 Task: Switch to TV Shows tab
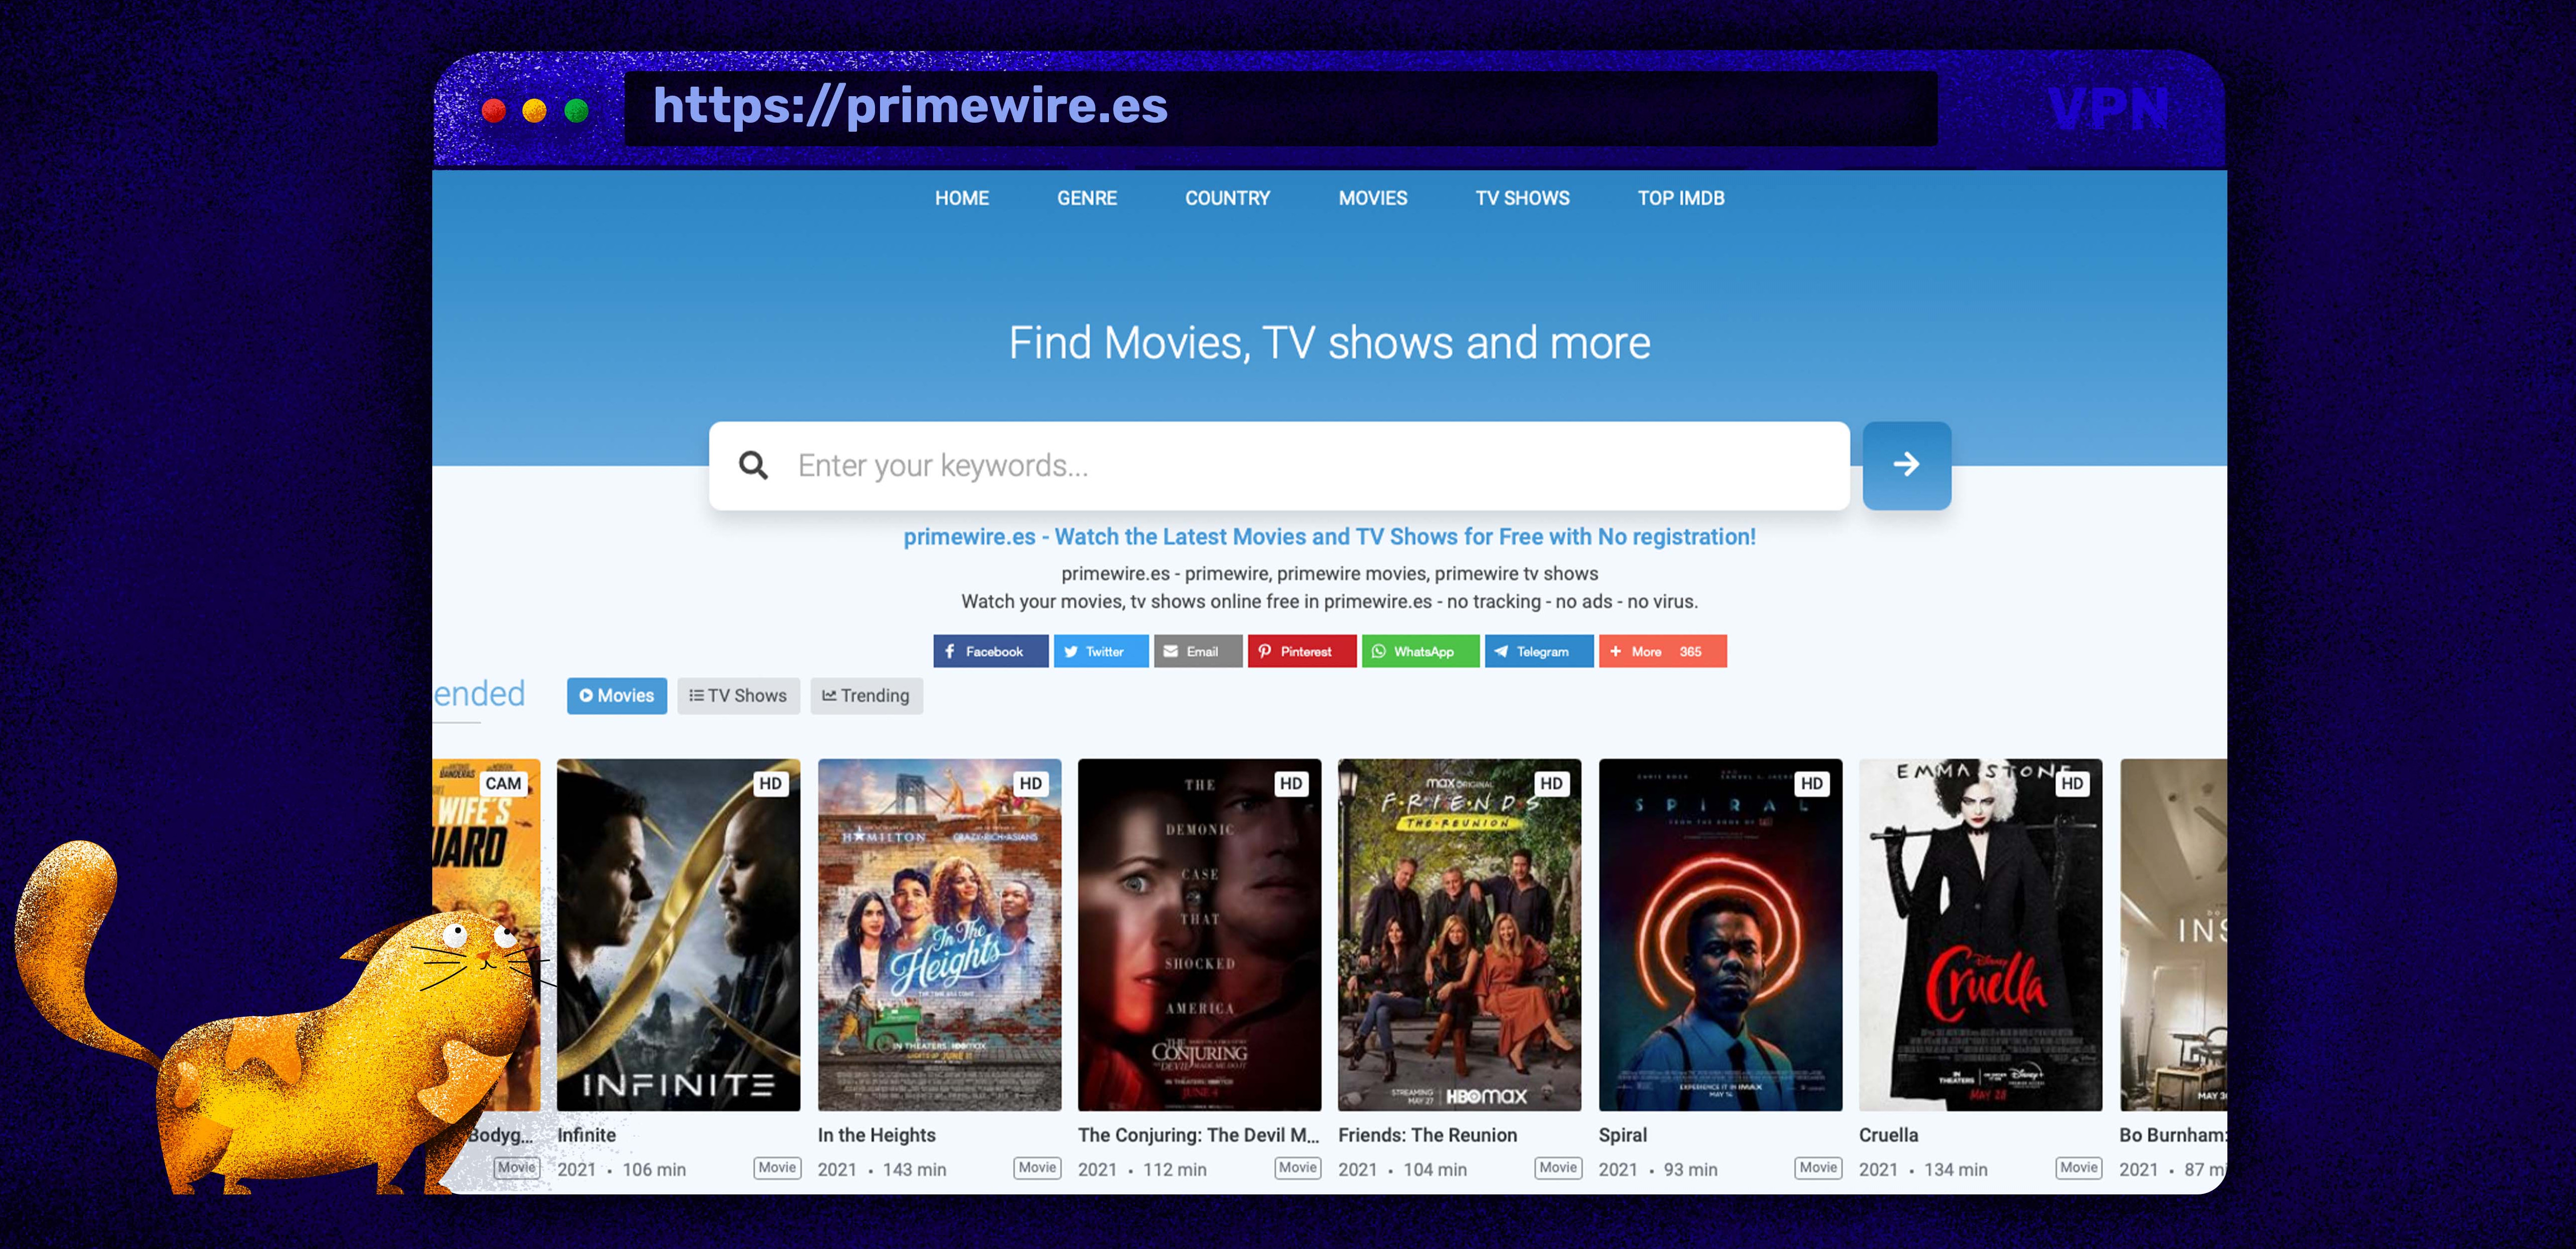point(738,695)
